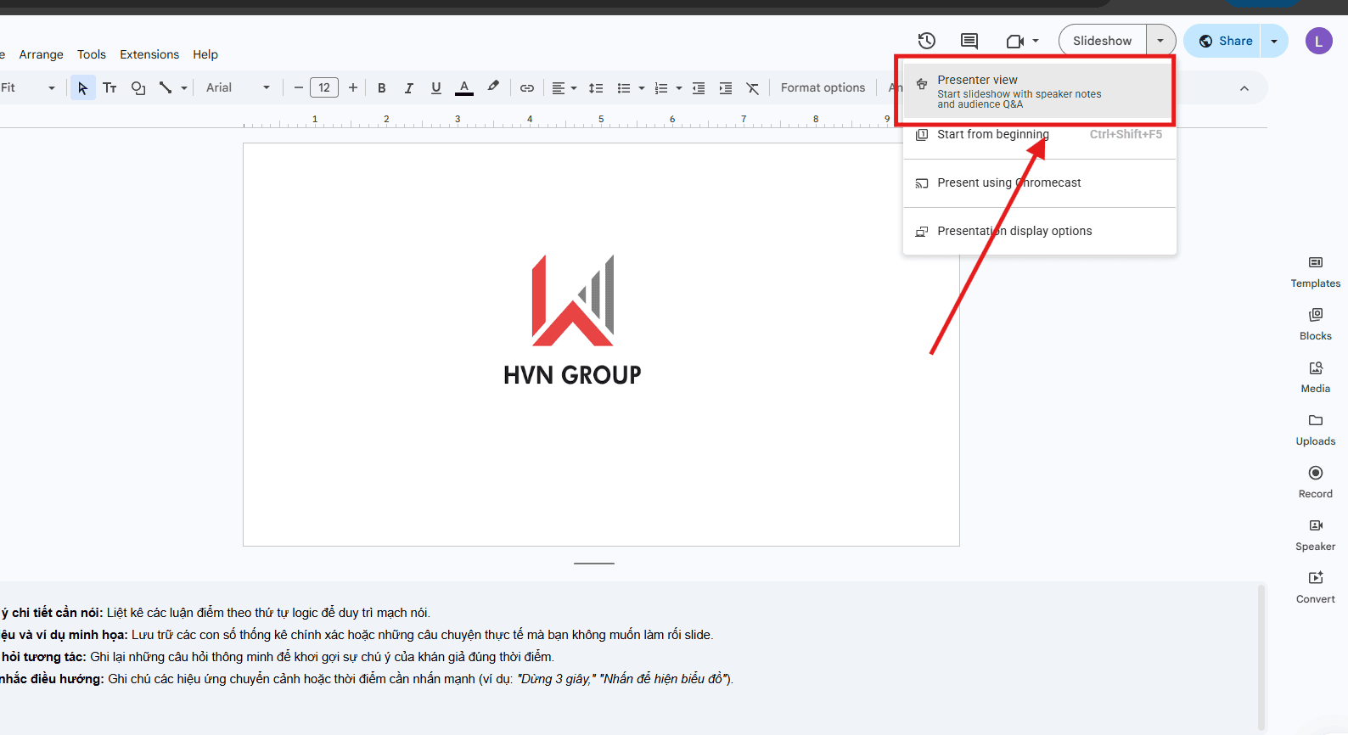
Task: Open Uploads sidebar panel
Action: (1315, 429)
